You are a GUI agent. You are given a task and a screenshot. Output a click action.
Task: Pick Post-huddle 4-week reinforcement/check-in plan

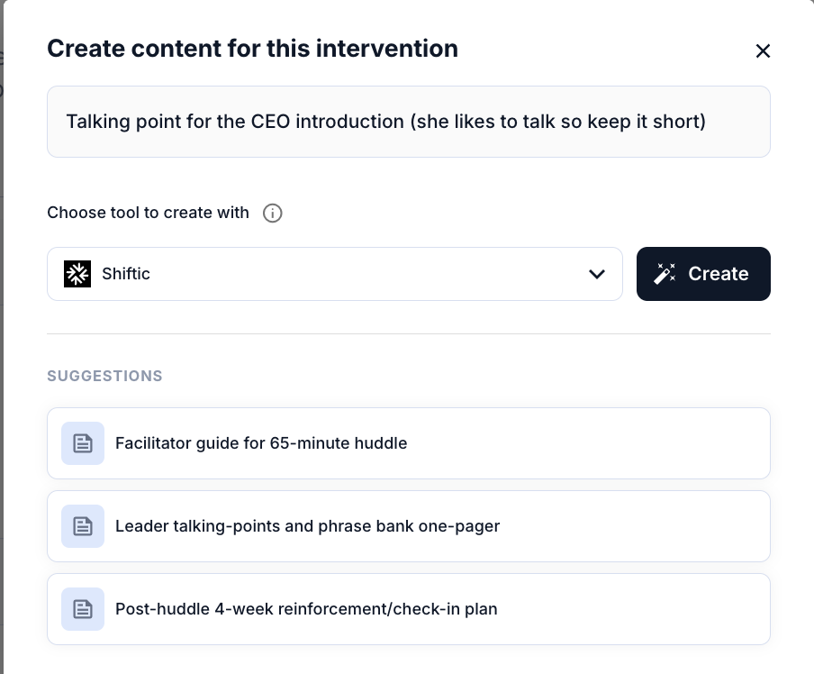click(409, 609)
